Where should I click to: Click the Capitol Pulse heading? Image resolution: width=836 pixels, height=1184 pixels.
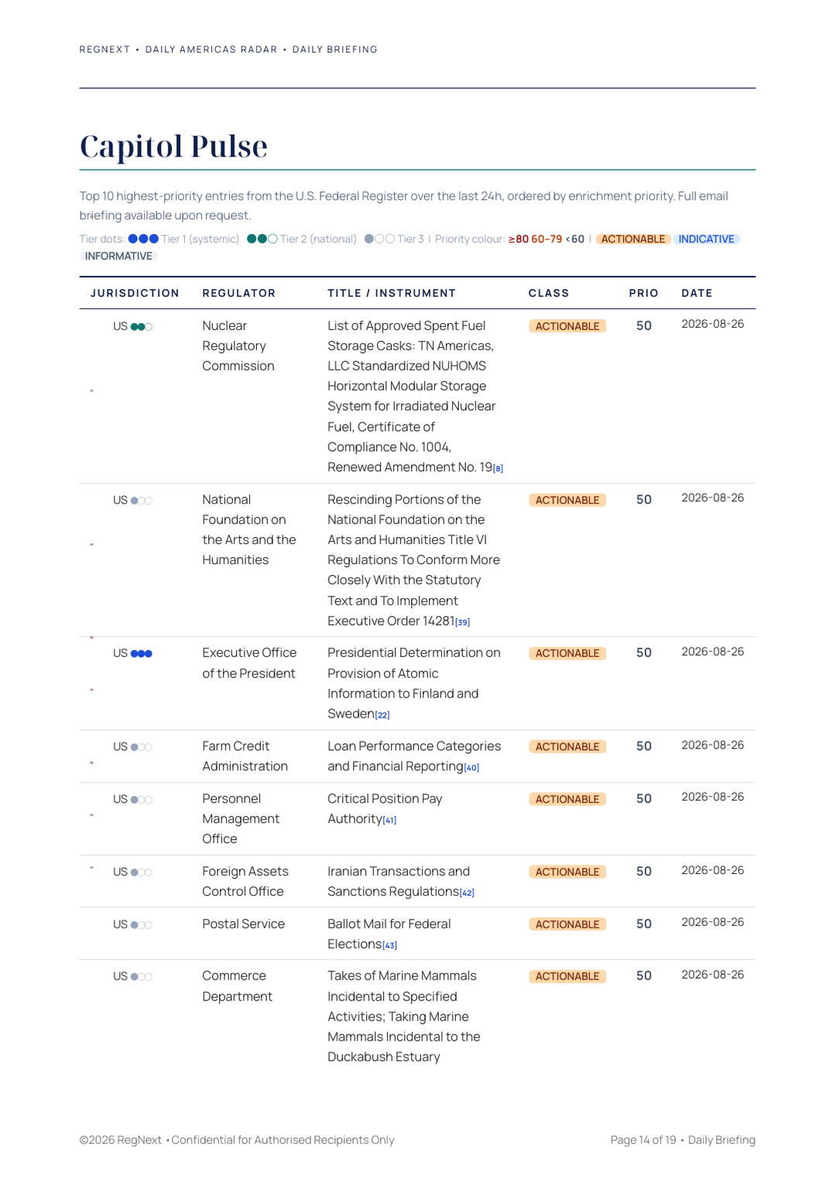tap(173, 146)
